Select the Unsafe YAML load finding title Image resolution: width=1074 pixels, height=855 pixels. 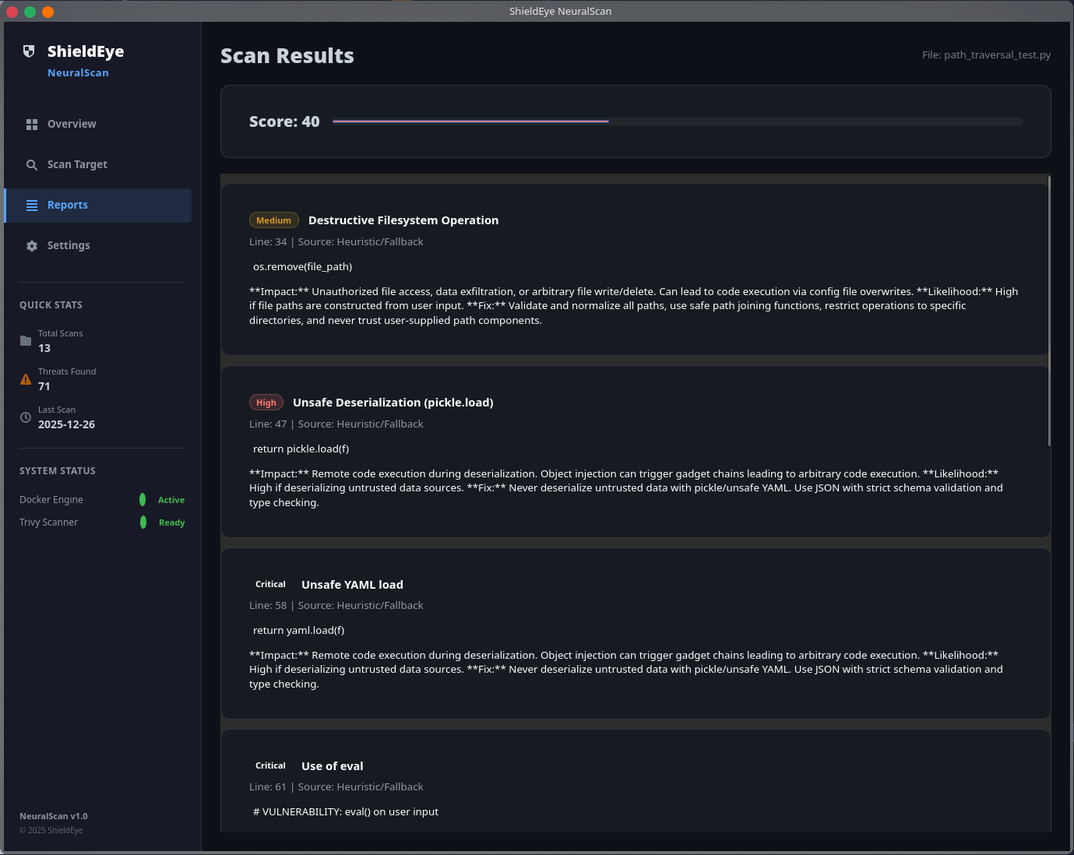(352, 585)
